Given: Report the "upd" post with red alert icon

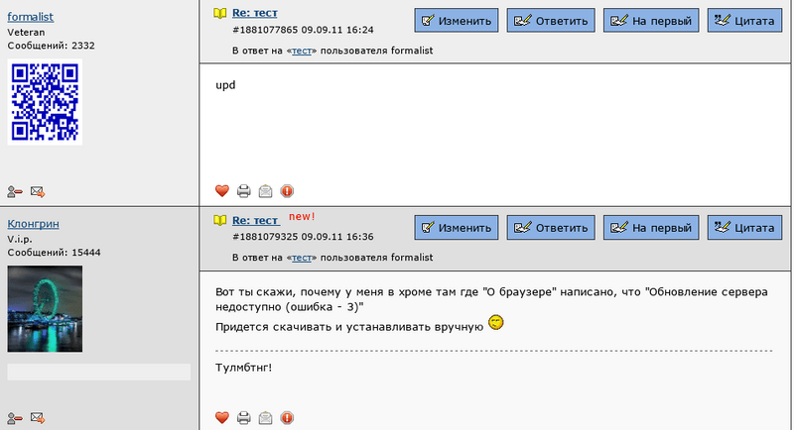Looking at the screenshot, I should click(287, 191).
